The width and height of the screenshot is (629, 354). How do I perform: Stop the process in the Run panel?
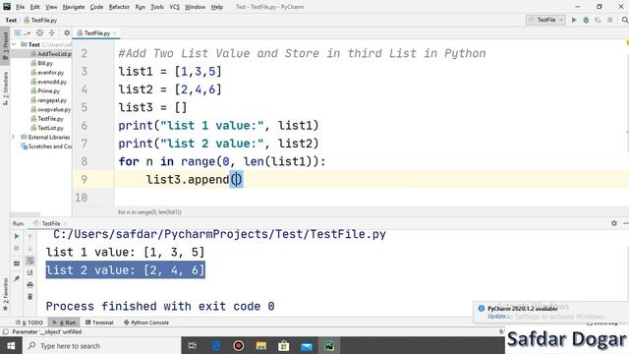[x=17, y=249]
